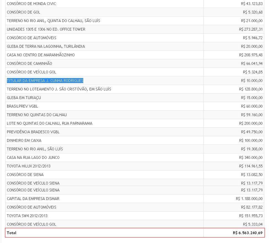Screen dimensions: 269x243
Task: Click the amount R$ 66.041,94
Action: [x=252, y=63]
